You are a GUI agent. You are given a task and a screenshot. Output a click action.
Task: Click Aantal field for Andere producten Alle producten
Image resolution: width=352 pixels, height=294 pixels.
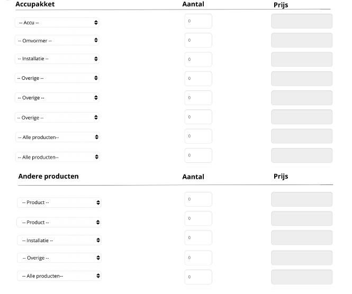198,277
